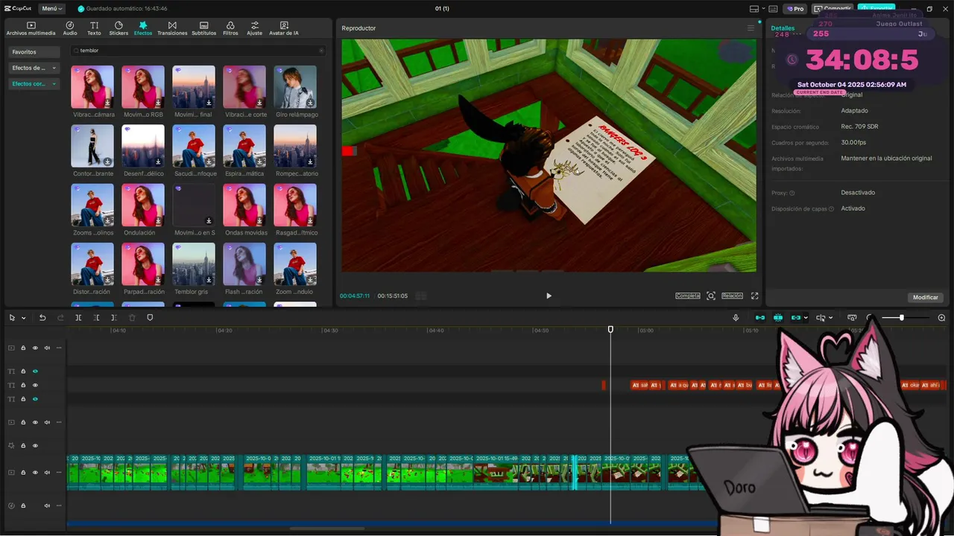Viewport: 954px width, 536px height.
Task: Split the clip at playhead
Action: (78, 318)
